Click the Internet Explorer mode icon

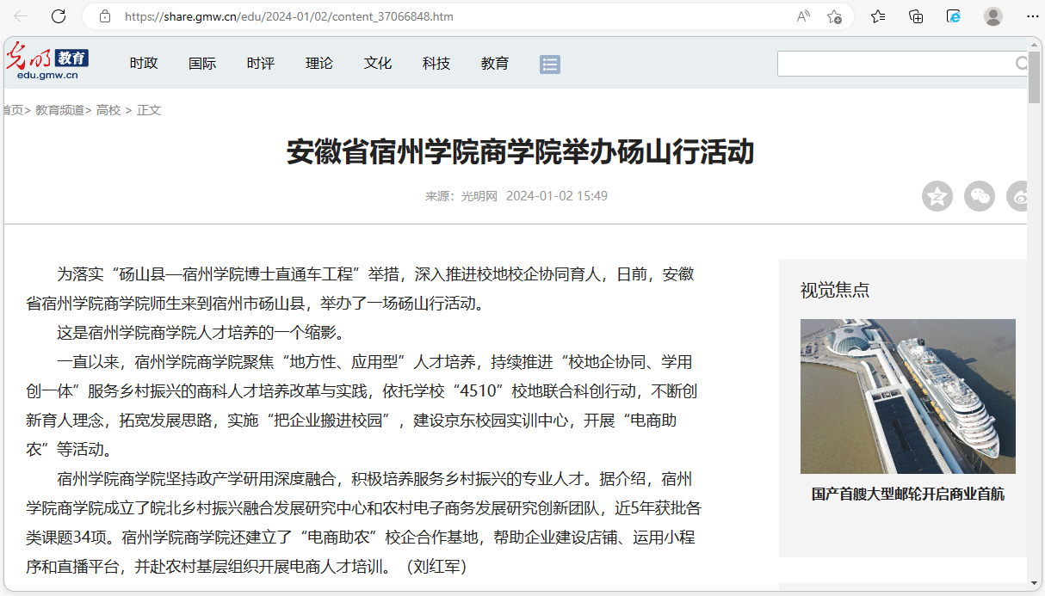point(954,16)
